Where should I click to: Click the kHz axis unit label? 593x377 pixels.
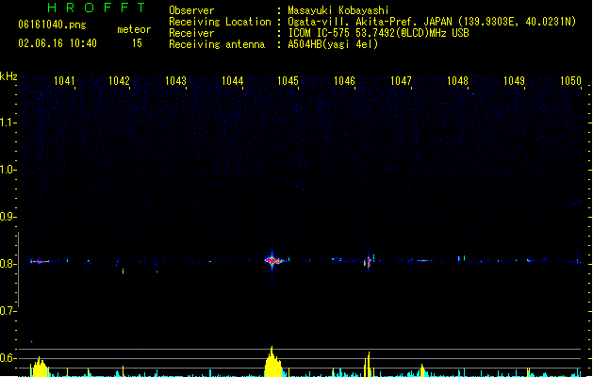point(8,76)
